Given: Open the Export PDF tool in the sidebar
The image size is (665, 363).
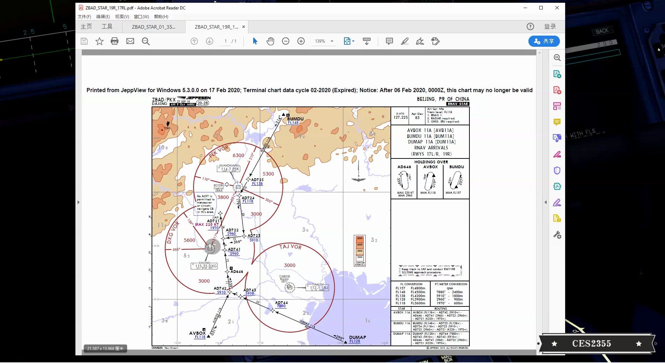Looking at the screenshot, I should click(557, 74).
